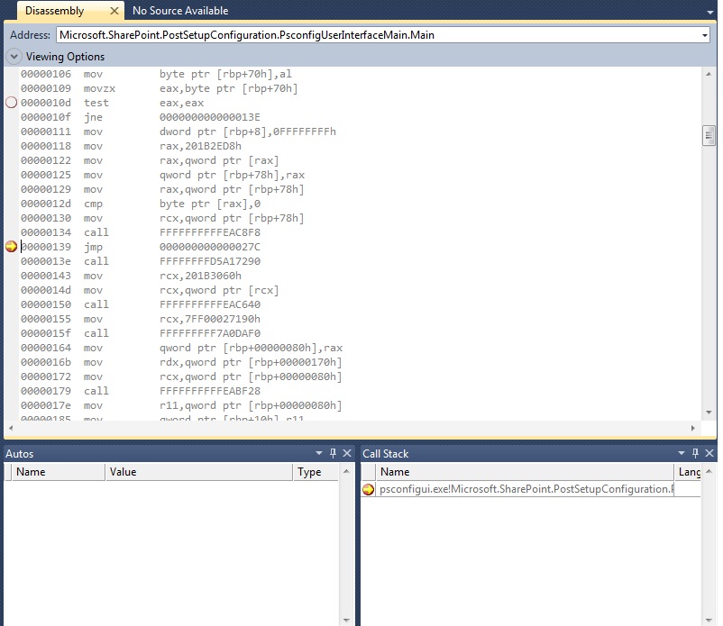The width and height of the screenshot is (723, 626).
Task: Open the Autos window position dropdown
Action: 318,453
